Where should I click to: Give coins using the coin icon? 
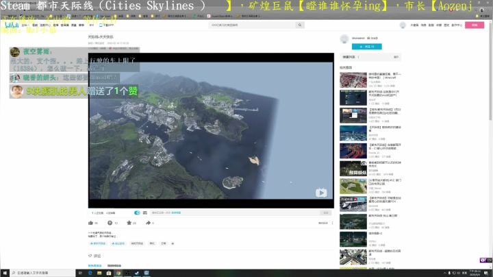[110, 223]
